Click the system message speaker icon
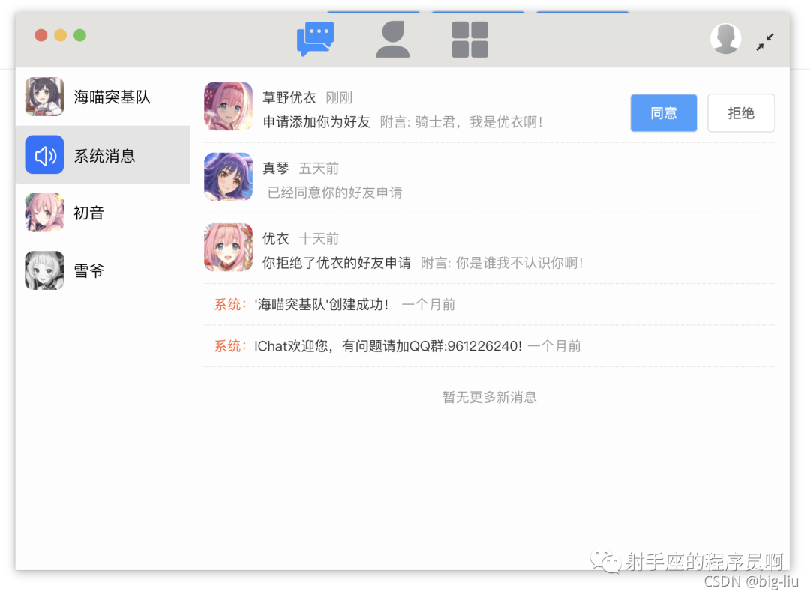Viewport: 810px width, 597px height. point(43,155)
